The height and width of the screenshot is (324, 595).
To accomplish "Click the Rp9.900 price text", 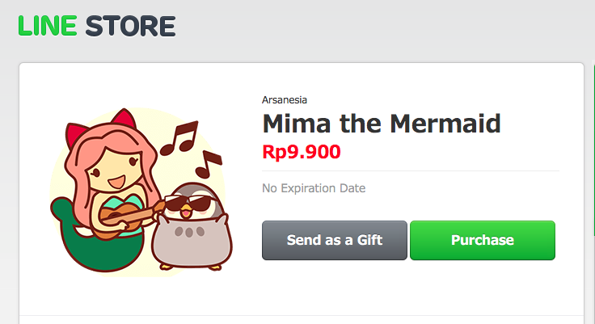I will pyautogui.click(x=302, y=151).
